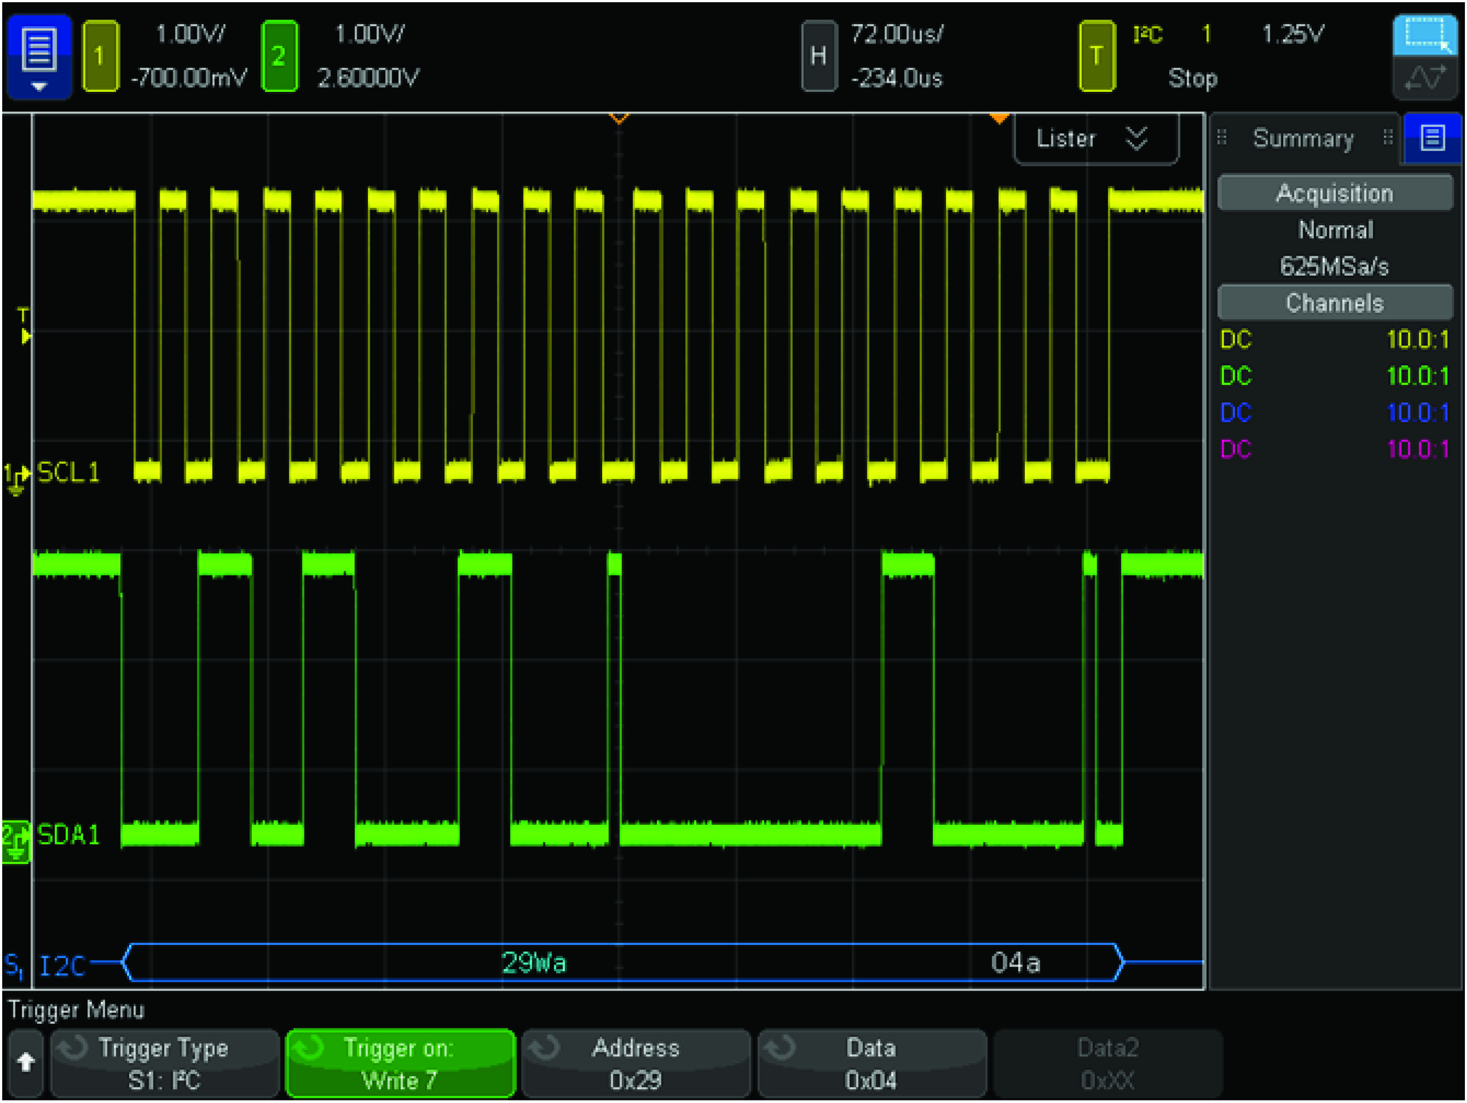This screenshot has width=1467, height=1103.
Task: Click the orange trigger time marker at top
Action: point(999,119)
